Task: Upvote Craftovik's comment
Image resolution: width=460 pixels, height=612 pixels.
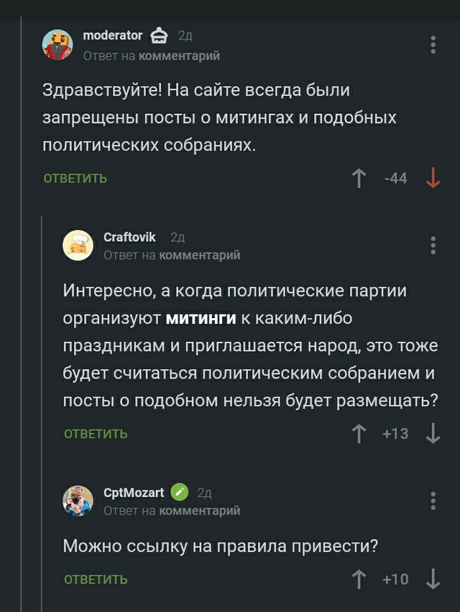Action: coord(359,434)
